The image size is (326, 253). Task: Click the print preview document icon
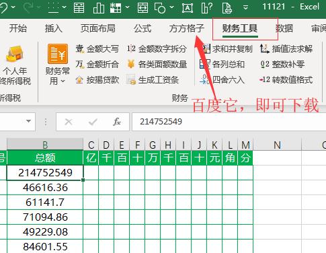[227, 8]
